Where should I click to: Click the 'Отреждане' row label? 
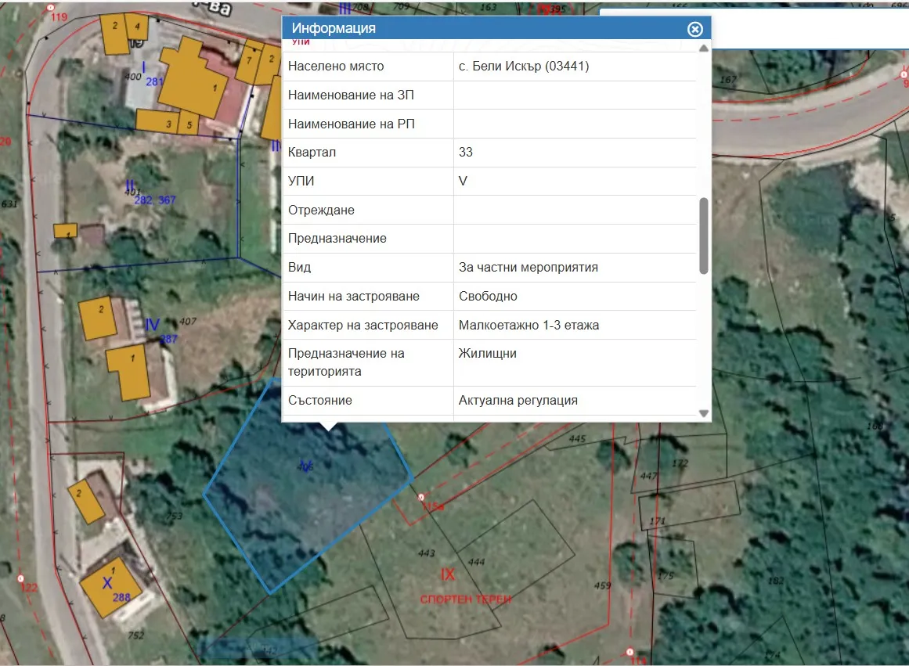pyautogui.click(x=321, y=210)
